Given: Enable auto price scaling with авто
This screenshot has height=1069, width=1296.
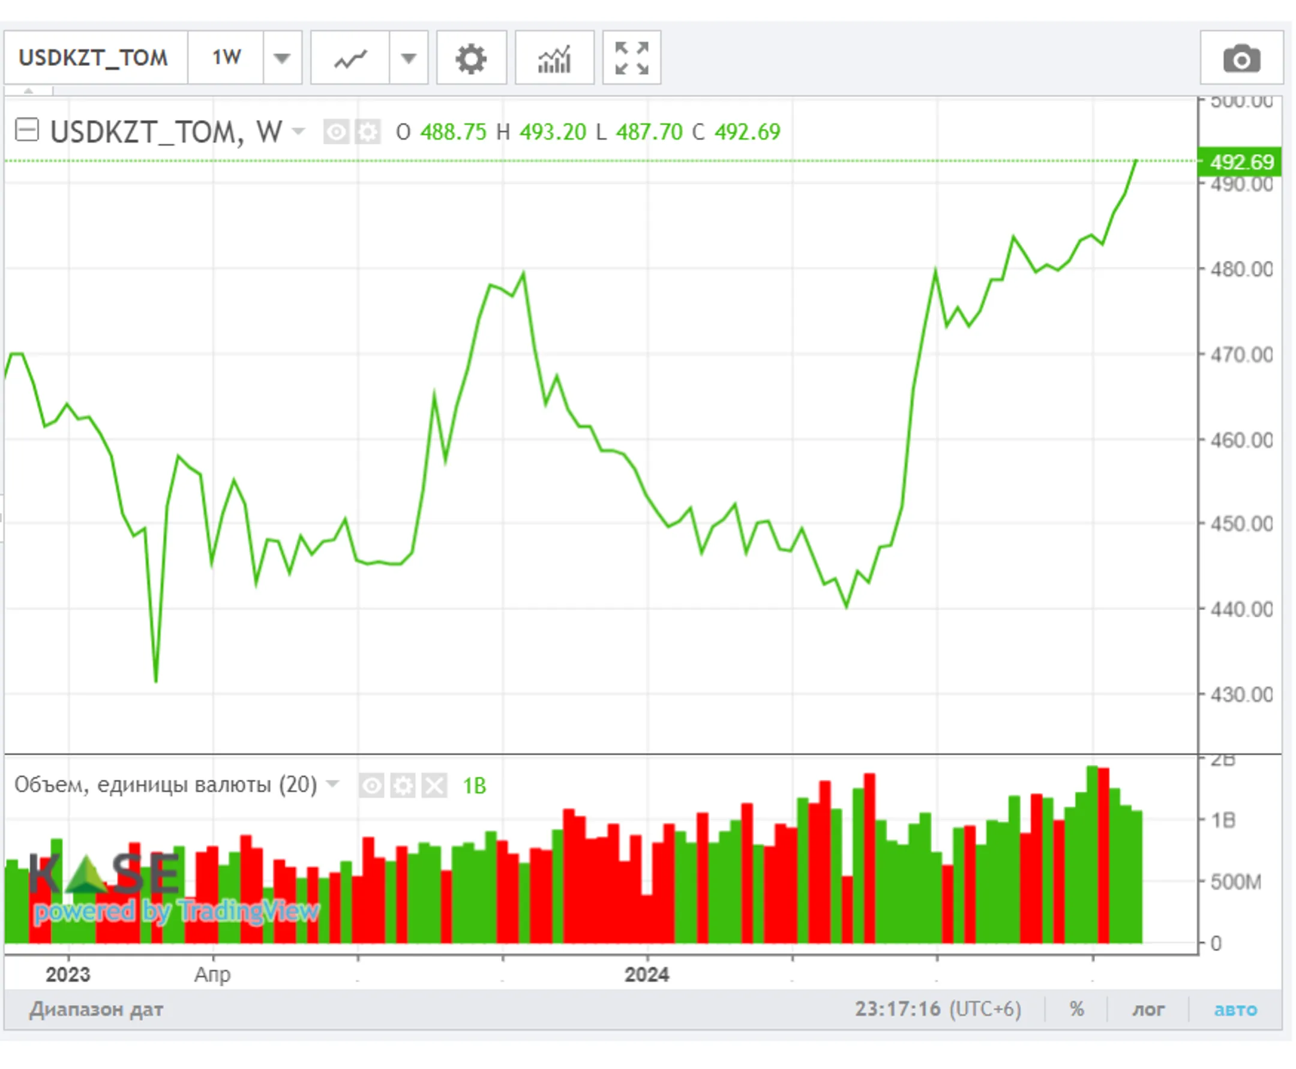Looking at the screenshot, I should coord(1235,1010).
